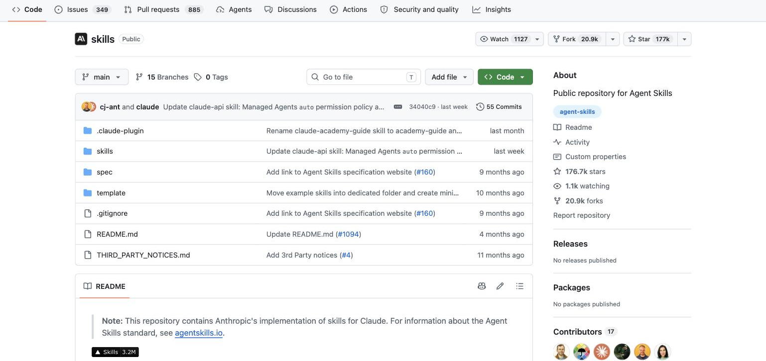Click the Report repository link
Viewport: 766px width, 361px height.
pyautogui.click(x=582, y=215)
